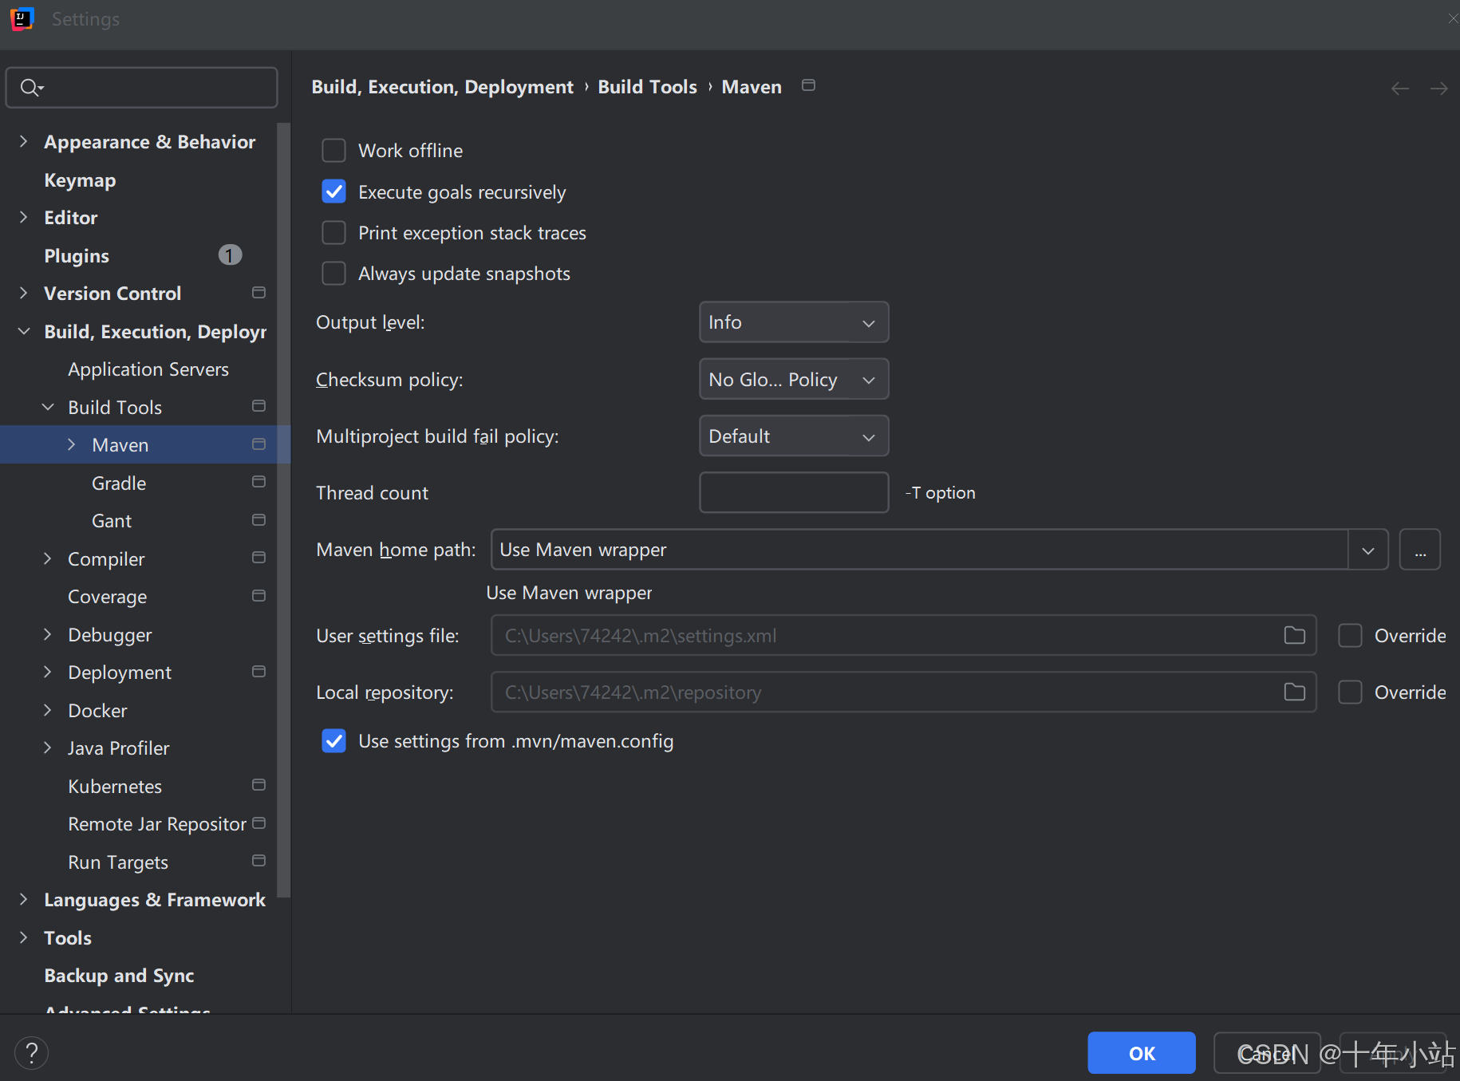Uncheck Use settings from .mvn/maven.config
Screen dimensions: 1460x1081
[x=333, y=741]
